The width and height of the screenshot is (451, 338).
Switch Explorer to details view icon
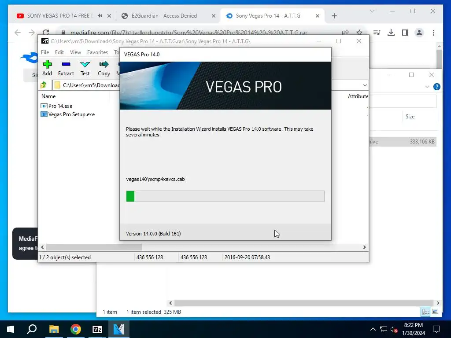425,312
